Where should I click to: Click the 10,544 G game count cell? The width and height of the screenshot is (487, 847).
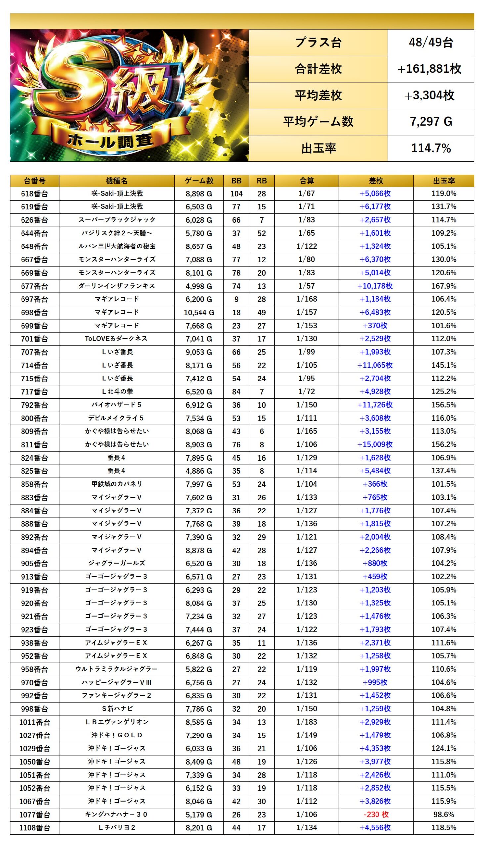[199, 312]
